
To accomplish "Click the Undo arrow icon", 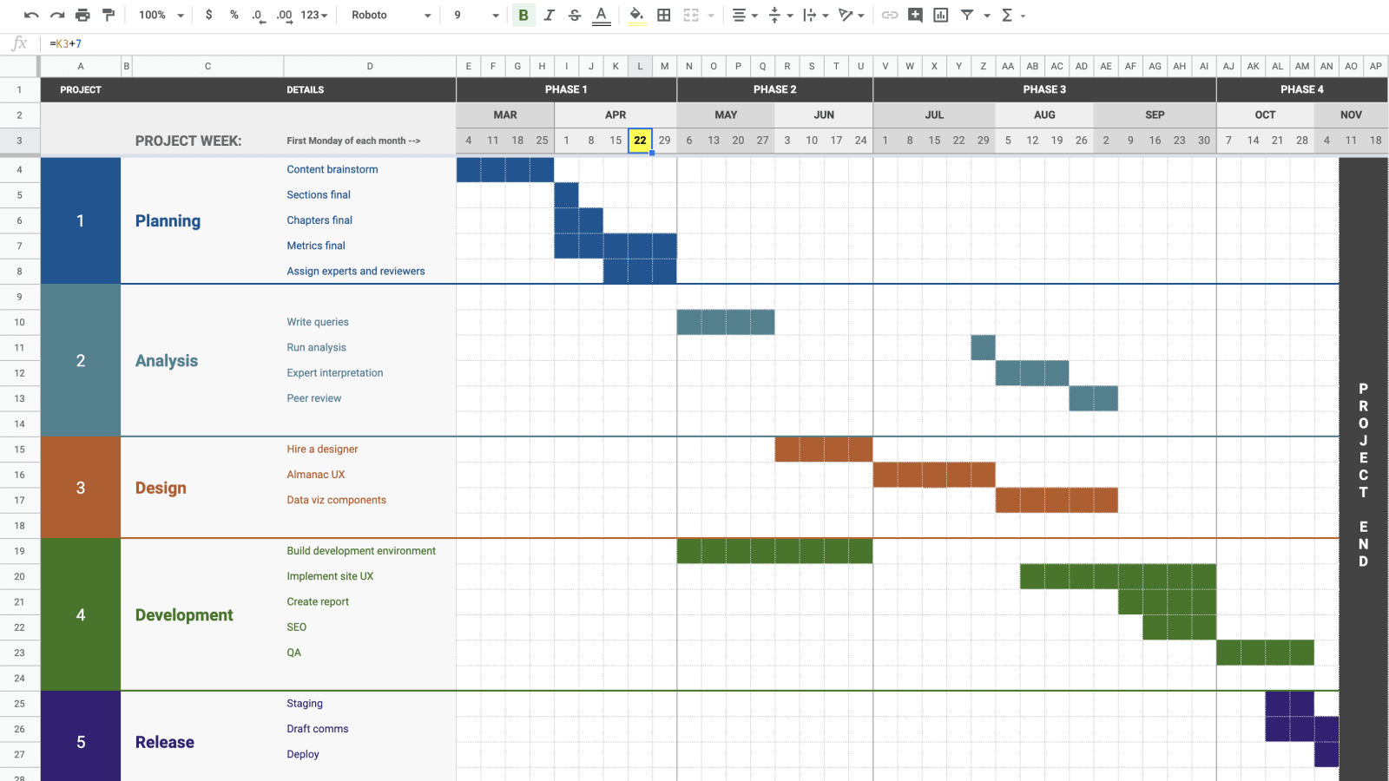I will click(31, 15).
